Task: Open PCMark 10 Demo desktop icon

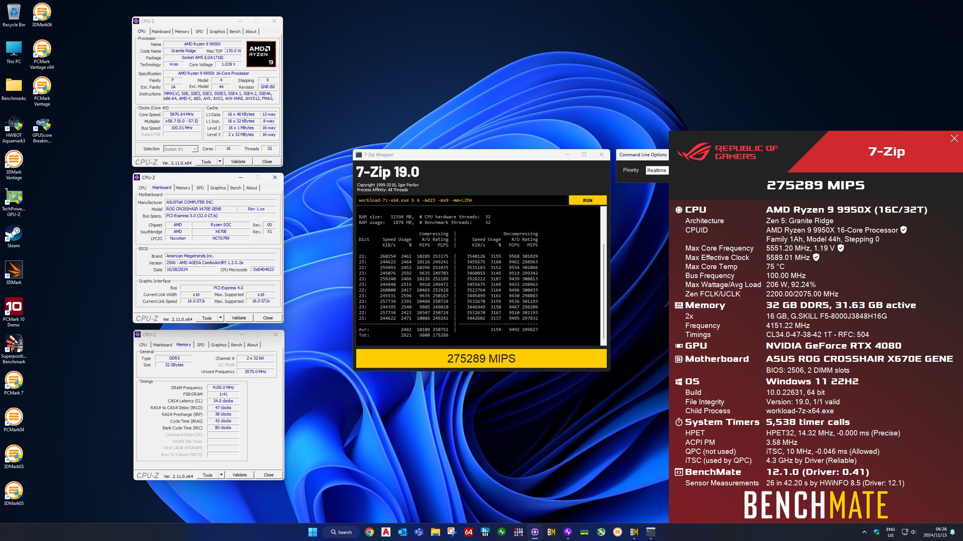Action: 14,312
